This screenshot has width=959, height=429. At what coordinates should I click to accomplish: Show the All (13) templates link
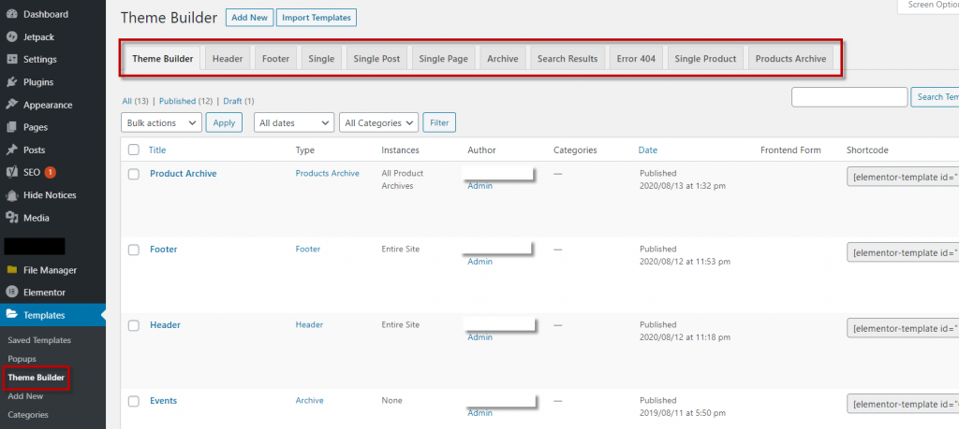[x=135, y=101]
